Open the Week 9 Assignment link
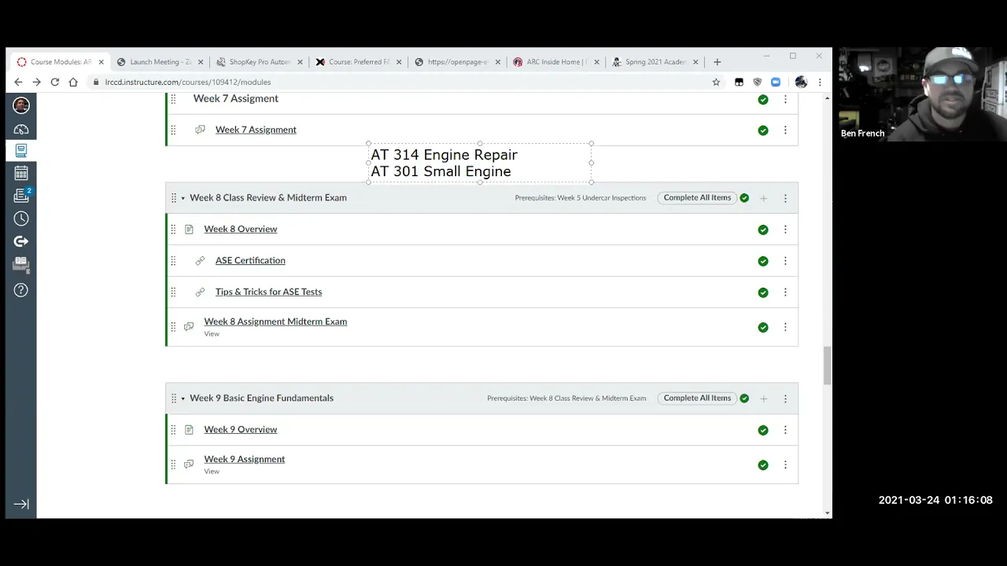Screen dimensions: 1007x566 pyautogui.click(x=244, y=459)
